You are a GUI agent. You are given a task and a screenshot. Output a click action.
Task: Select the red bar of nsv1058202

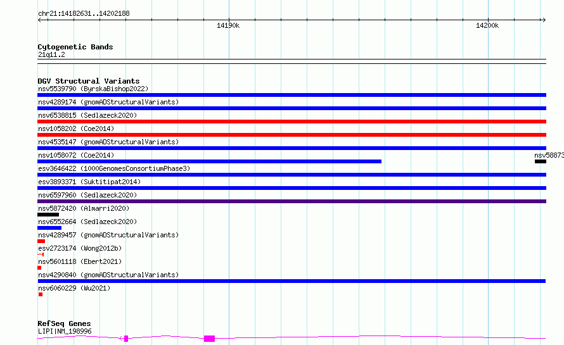coord(292,135)
